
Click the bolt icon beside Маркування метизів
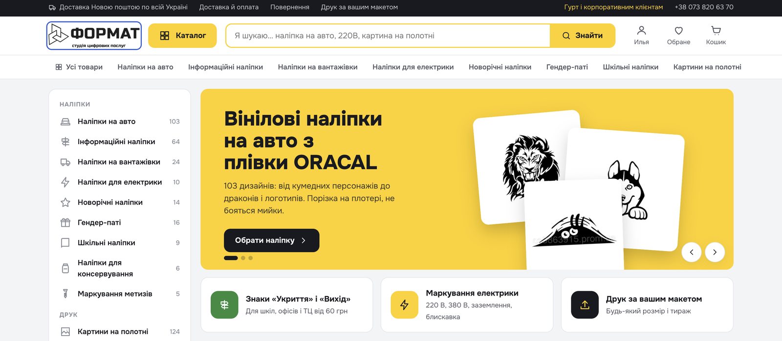65,294
